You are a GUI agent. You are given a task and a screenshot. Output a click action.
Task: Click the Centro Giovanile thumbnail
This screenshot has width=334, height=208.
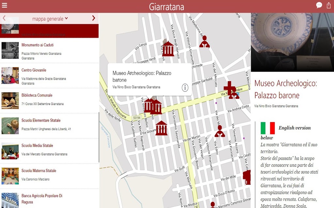coord(10,75)
